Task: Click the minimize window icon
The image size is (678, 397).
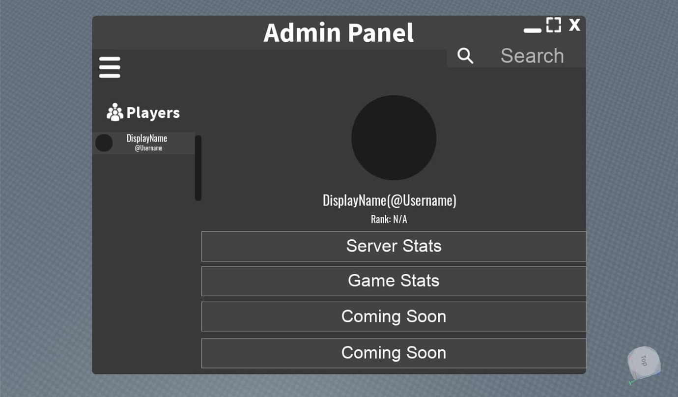Action: [532, 29]
